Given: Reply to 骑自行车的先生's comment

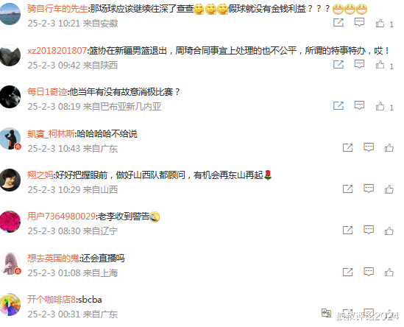Looking at the screenshot, I should [x=359, y=22].
